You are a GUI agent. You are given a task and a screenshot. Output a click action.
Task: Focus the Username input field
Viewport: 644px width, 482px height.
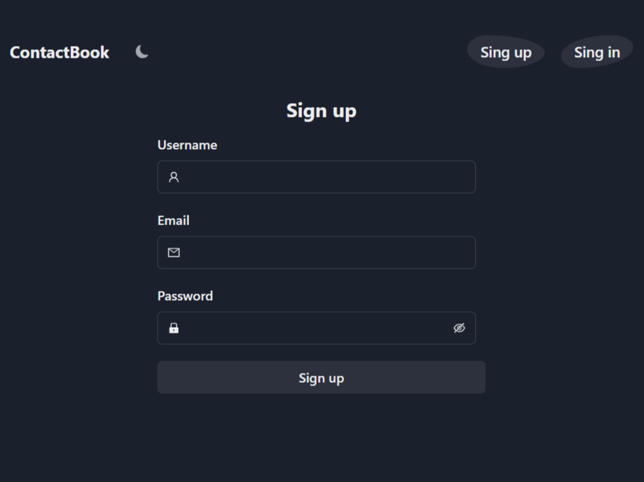(315, 177)
